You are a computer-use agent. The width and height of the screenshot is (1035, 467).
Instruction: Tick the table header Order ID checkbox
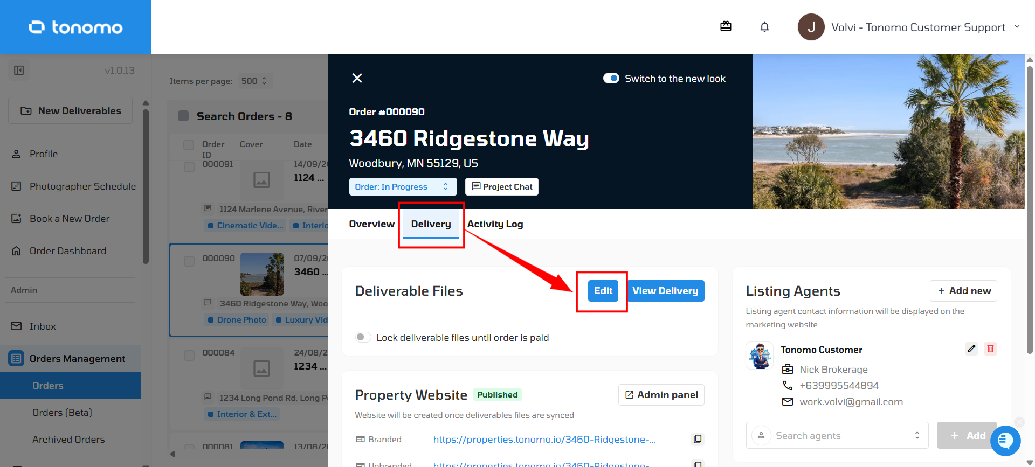pyautogui.click(x=189, y=145)
